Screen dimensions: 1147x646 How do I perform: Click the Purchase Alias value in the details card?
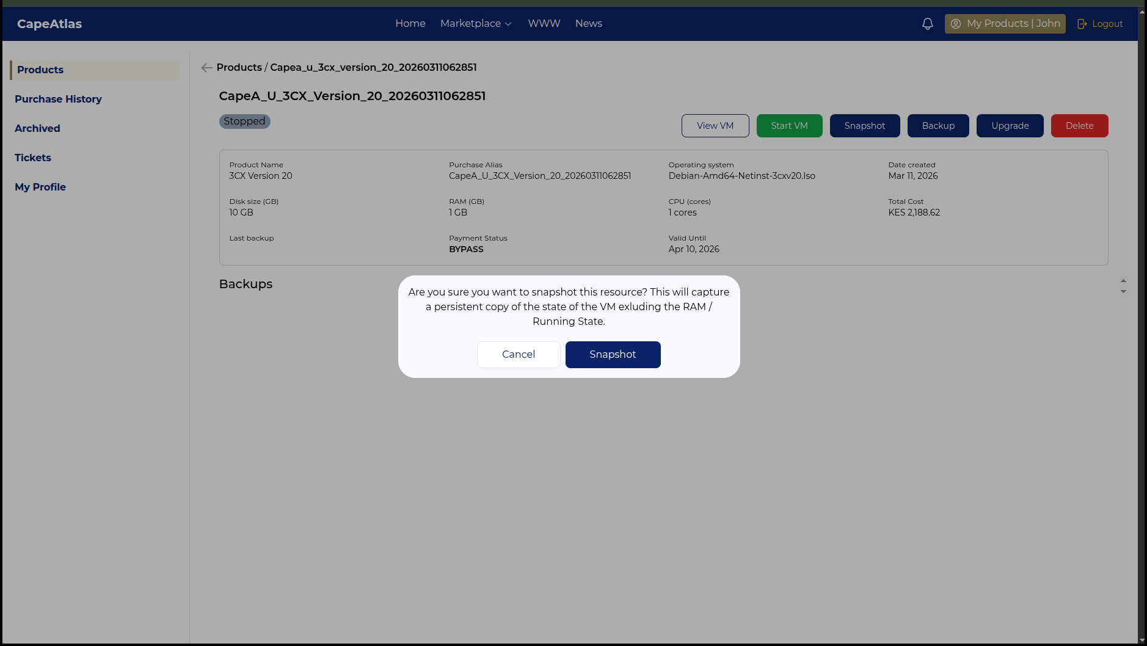tap(540, 176)
